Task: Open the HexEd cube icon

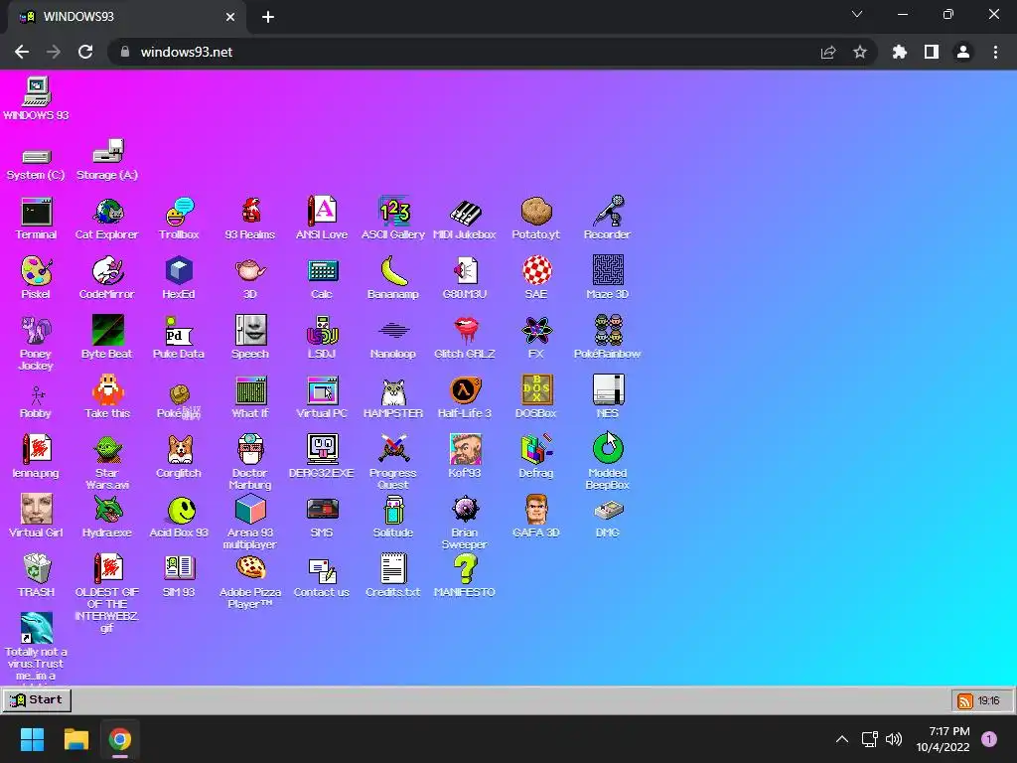Action: (179, 272)
